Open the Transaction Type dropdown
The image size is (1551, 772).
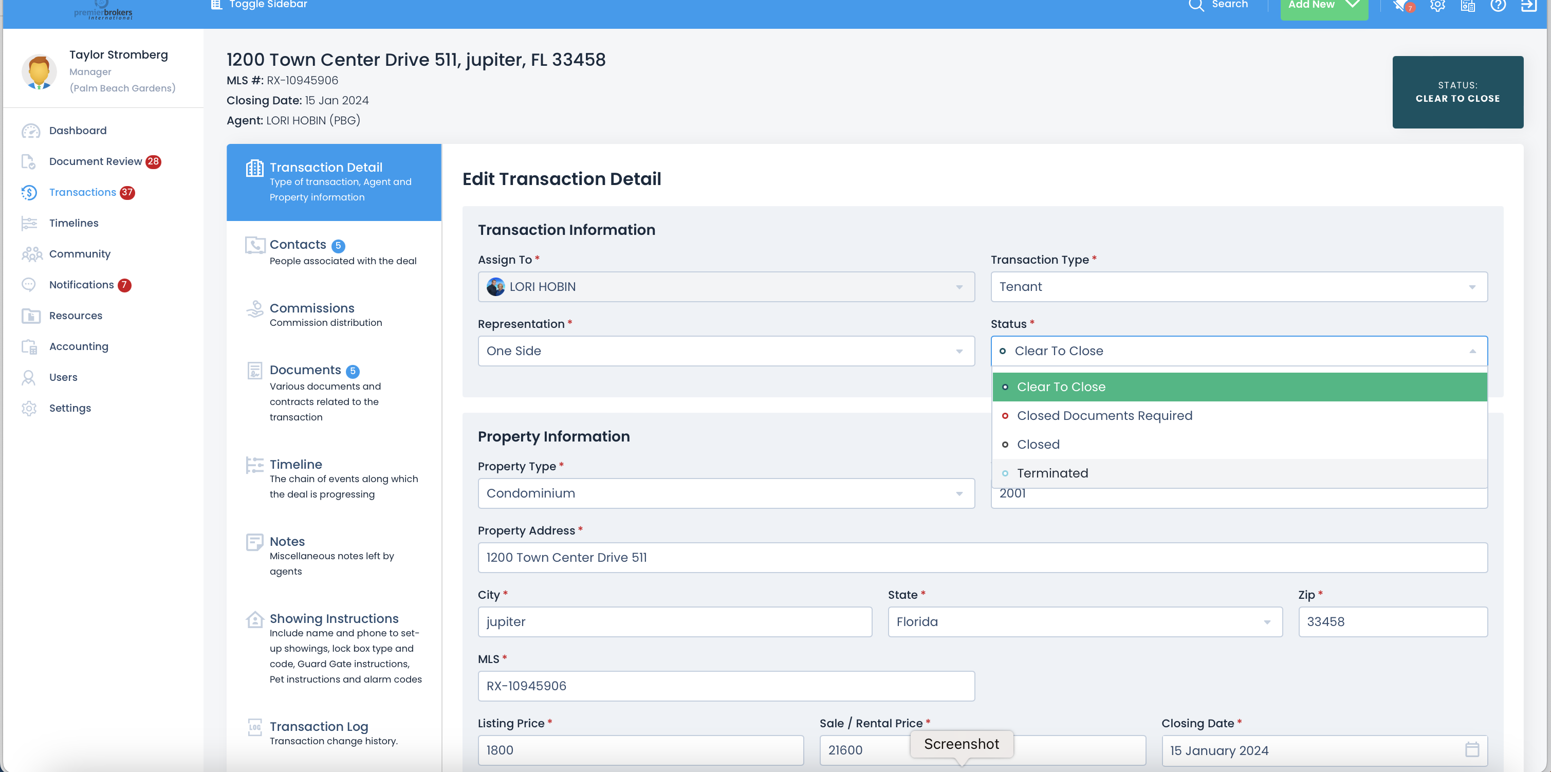tap(1239, 287)
